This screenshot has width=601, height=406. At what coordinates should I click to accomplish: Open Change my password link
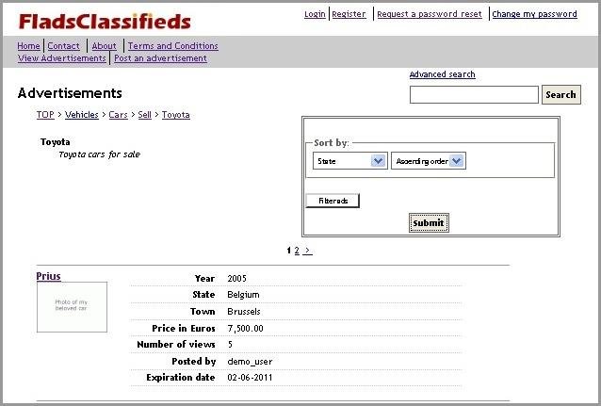tap(534, 14)
